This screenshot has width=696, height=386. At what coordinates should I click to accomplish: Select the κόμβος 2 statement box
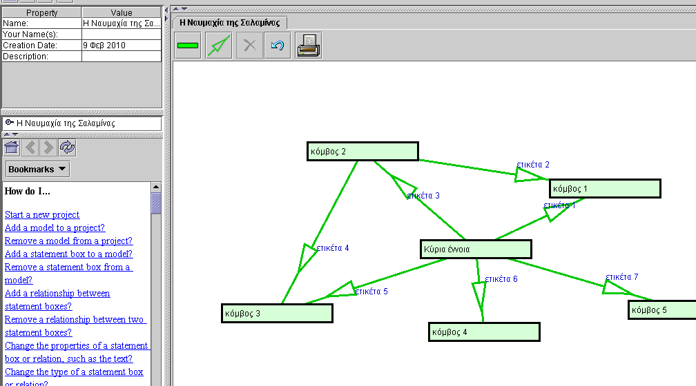(x=362, y=151)
